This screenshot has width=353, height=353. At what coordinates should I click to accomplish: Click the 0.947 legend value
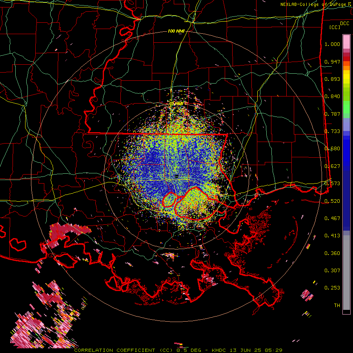tap(332, 62)
